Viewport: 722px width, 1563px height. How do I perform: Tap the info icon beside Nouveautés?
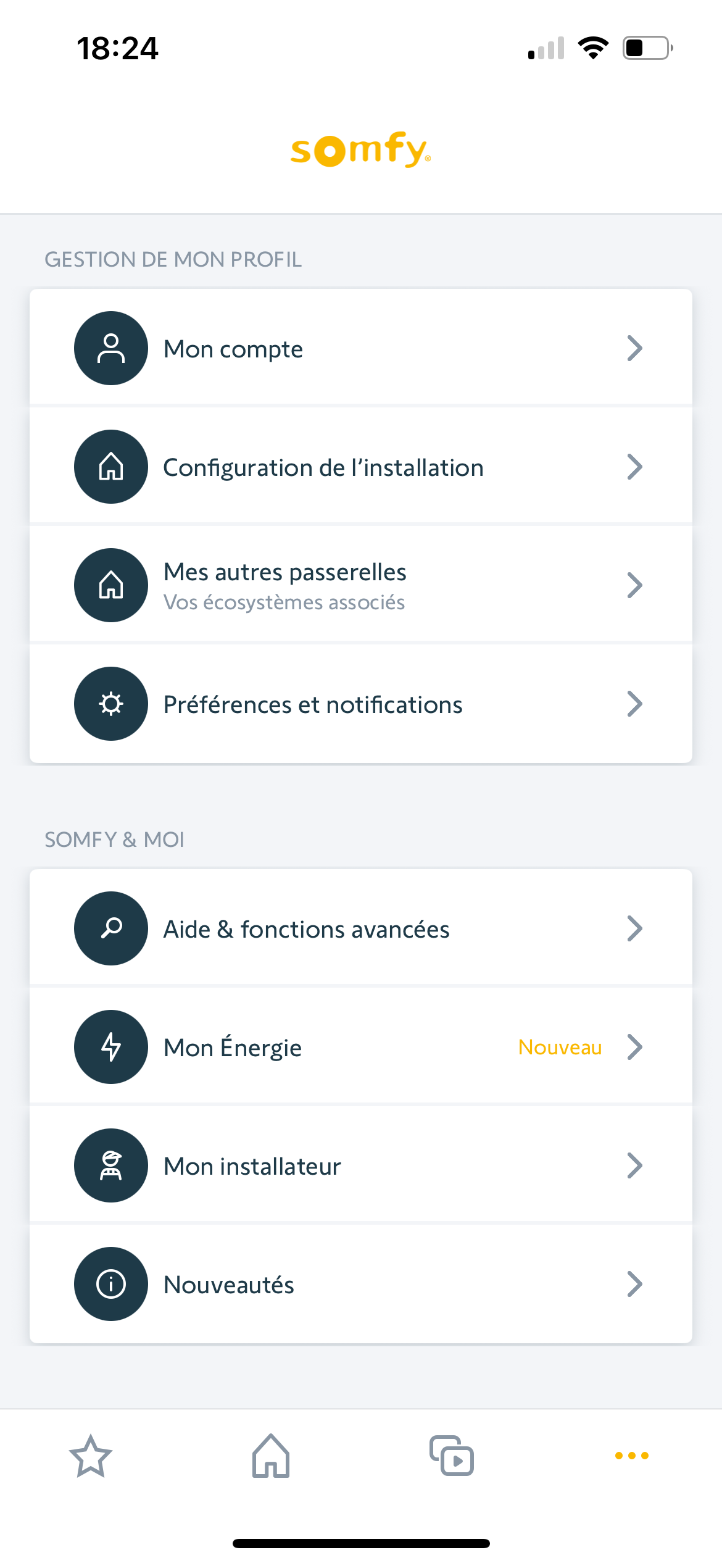pos(111,1284)
